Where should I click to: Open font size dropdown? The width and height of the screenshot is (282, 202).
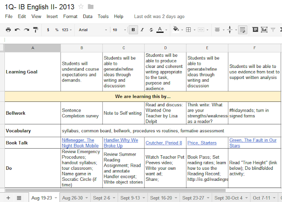point(119,30)
